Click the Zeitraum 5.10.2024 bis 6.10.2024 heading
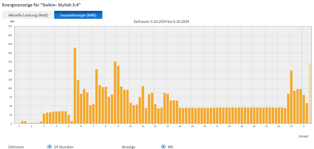The image size is (314, 149). (161, 21)
